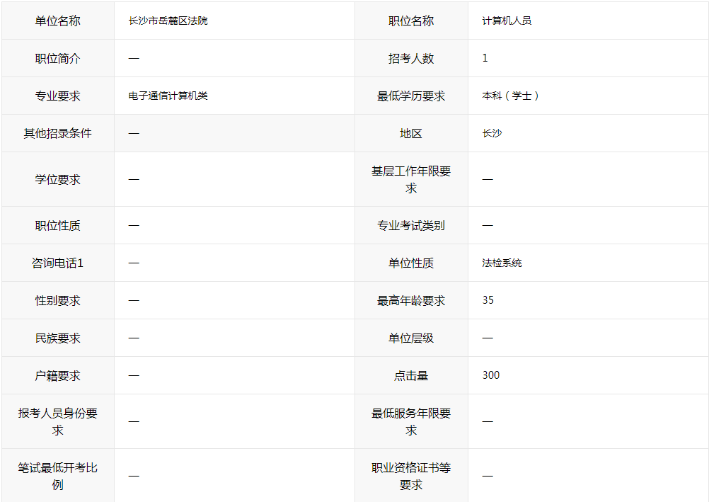
Task: Click the 点击量 label
Action: tap(411, 376)
